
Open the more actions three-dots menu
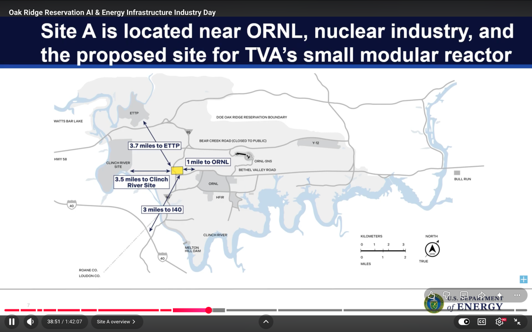point(517,295)
